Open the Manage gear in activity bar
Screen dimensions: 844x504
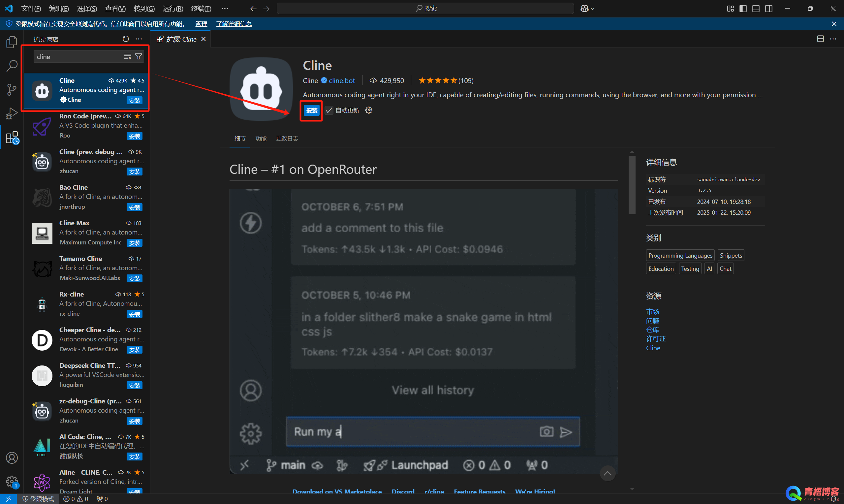click(x=12, y=481)
